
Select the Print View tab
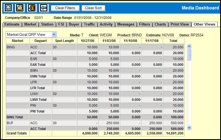pos(180,24)
